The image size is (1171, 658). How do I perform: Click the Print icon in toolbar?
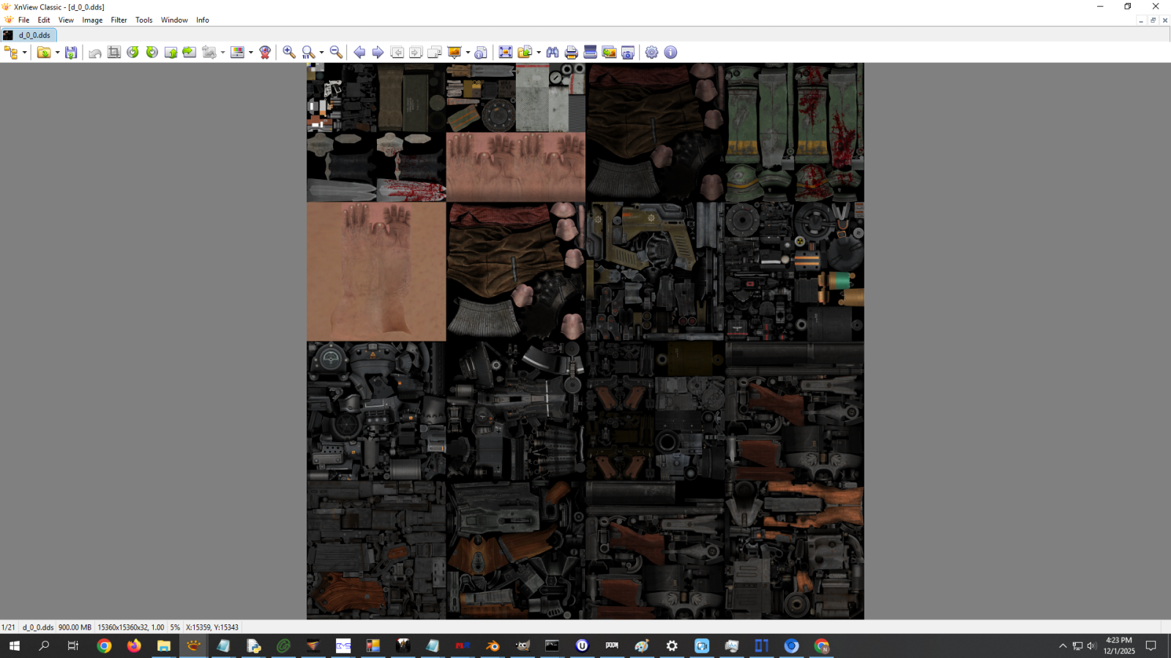[572, 53]
